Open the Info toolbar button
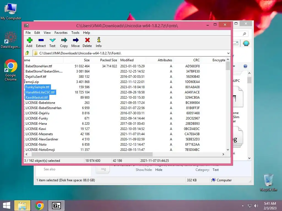This screenshot has width=282, height=211. coord(99,43)
